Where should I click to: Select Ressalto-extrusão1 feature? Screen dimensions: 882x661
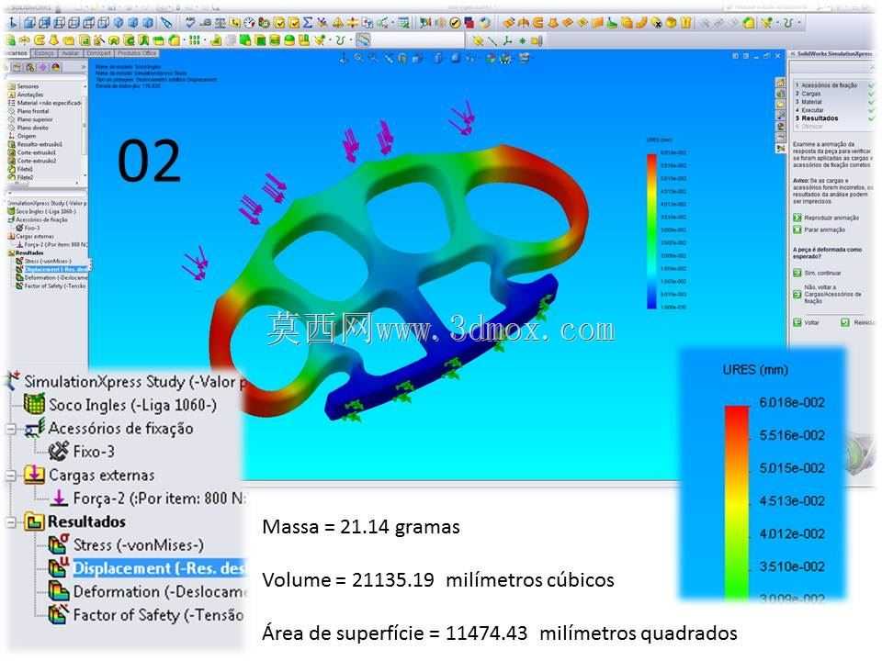(35, 144)
